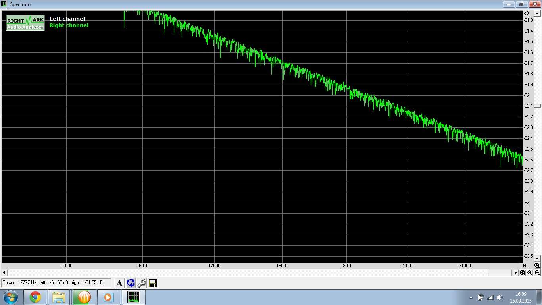Click the RightMark Audio Analyzer logo
This screenshot has width=542, height=305.
click(x=25, y=23)
